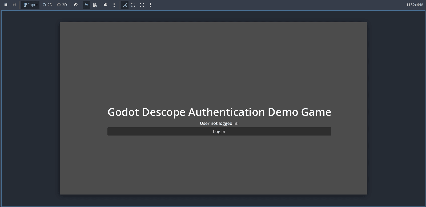The height and width of the screenshot is (207, 426).
Task: Click the list select mode icon
Action: (x=95, y=5)
